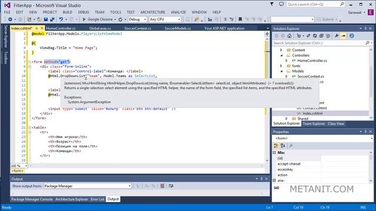Click the Save floppy disk icon

(46, 19)
